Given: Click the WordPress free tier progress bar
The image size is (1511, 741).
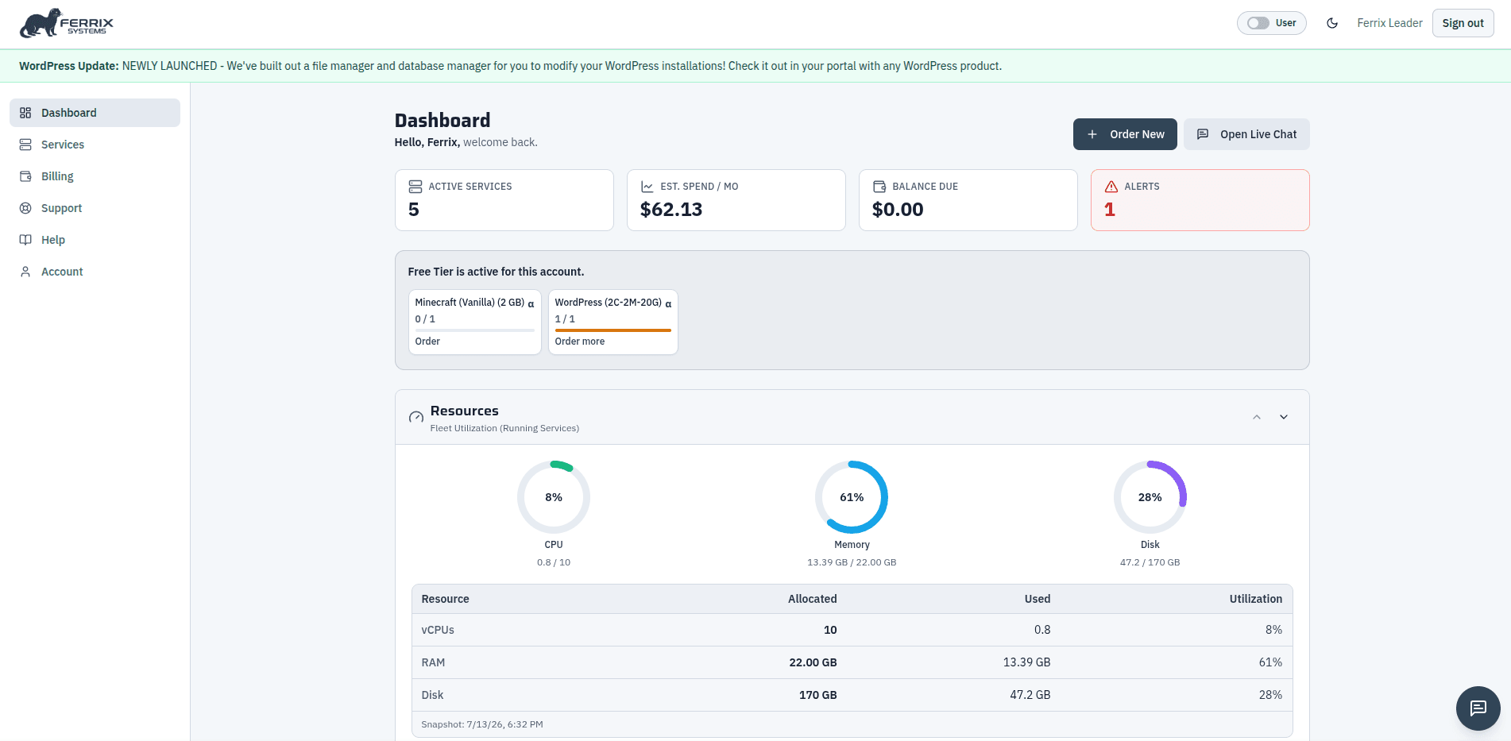Looking at the screenshot, I should click(x=613, y=330).
